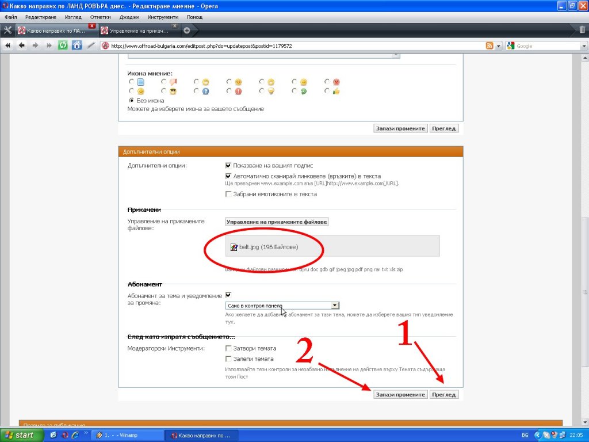This screenshot has height=442, width=589.
Task: Open the belt.jpg attachment file icon
Action: [234, 247]
